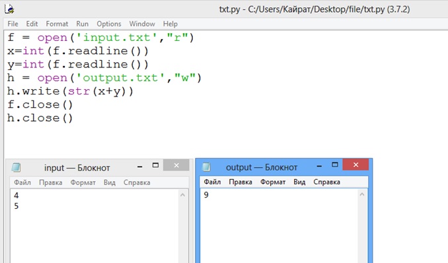Click the f.close() code line
Viewport: 448px width, 263px height.
click(x=40, y=104)
